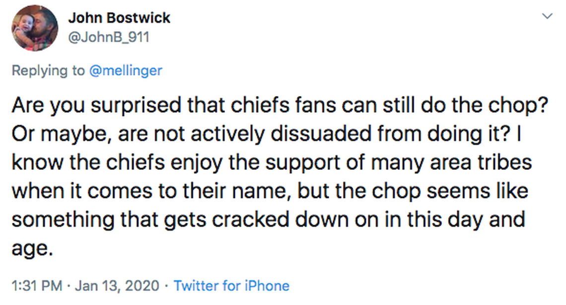Open the tweet options chevron menu
This screenshot has height=305, width=566.
coord(547,16)
